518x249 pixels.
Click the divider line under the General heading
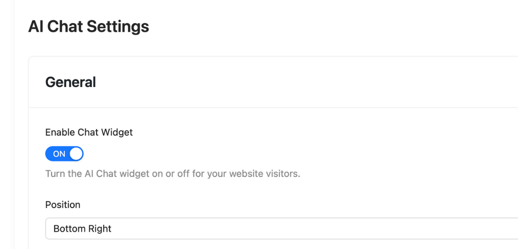[x=273, y=107]
